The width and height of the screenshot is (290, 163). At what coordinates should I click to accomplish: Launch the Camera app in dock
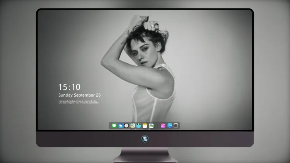tap(176, 126)
